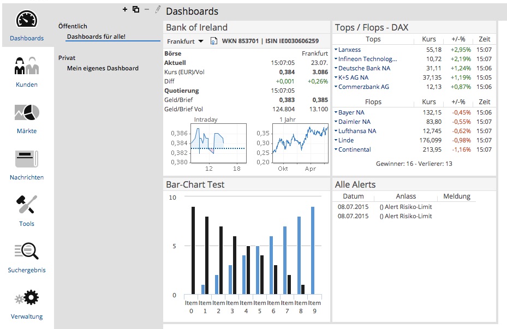Open Nachrichten news icon

pos(27,159)
